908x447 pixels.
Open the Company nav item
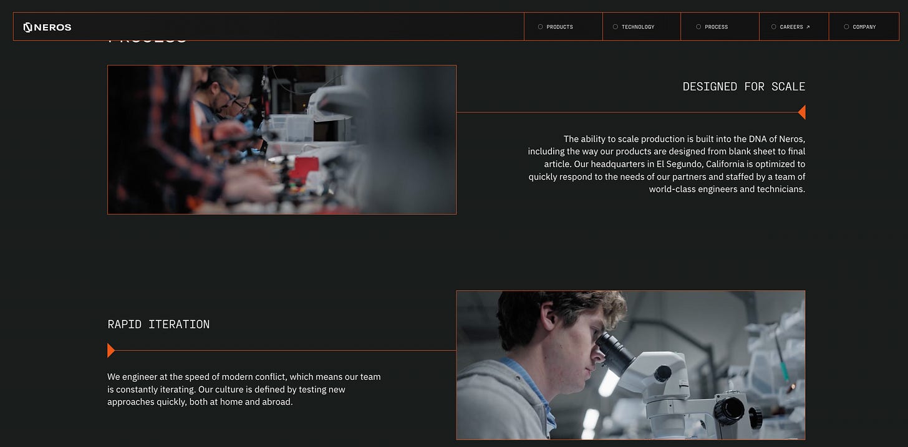click(864, 27)
